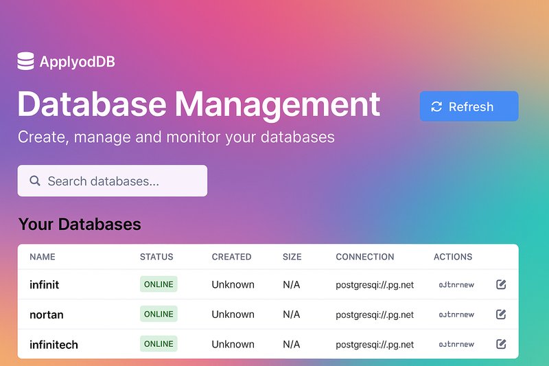
Task: Click ONLINE status badge for nortan
Action: (x=159, y=314)
